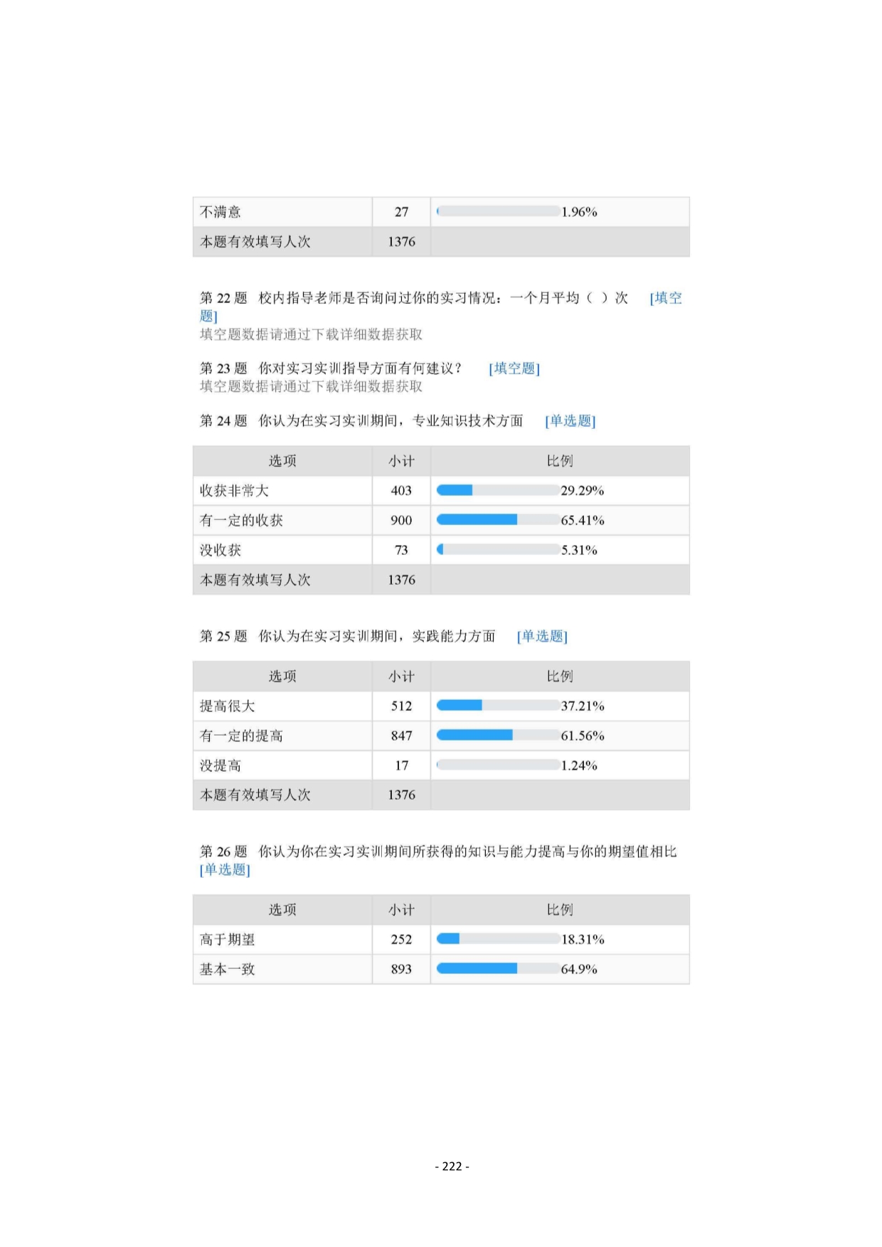Click the 64.9% progress bar for 基本一致
This screenshot has width=882, height=1247.
[x=497, y=969]
